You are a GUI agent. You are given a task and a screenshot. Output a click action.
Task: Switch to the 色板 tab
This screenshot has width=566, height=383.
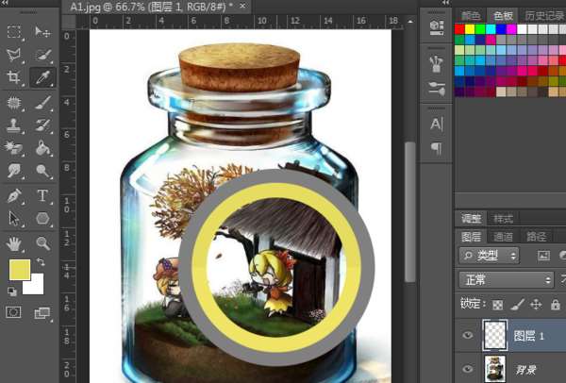[503, 15]
